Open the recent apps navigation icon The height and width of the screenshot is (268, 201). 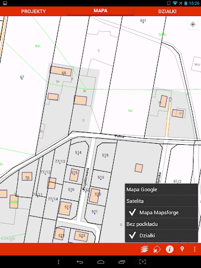(x=122, y=262)
